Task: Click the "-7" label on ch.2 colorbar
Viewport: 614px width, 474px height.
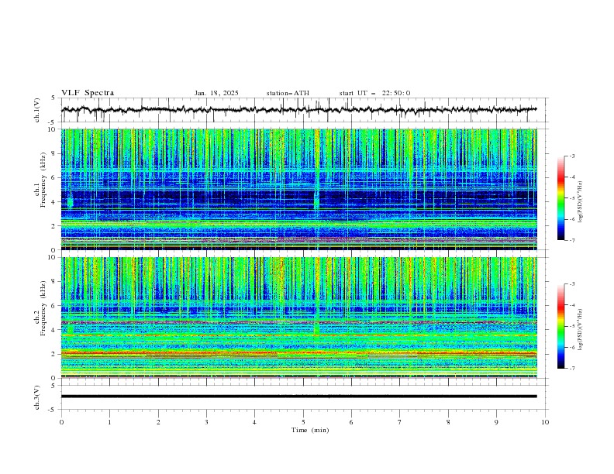Action: click(x=572, y=369)
